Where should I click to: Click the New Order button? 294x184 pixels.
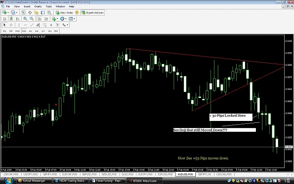coord(64,13)
